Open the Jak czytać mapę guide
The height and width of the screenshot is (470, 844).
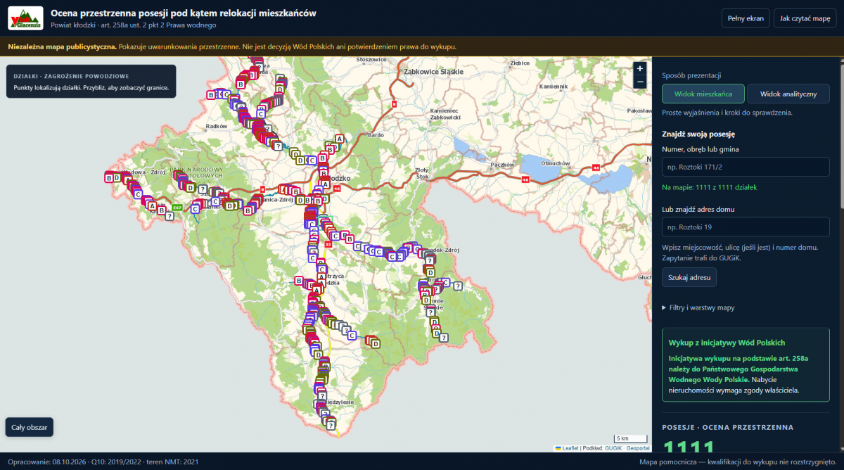click(x=805, y=18)
